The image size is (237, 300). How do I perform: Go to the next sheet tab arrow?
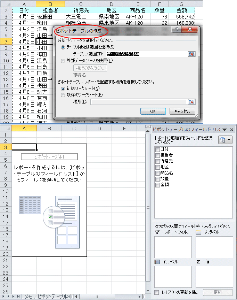click(13, 297)
